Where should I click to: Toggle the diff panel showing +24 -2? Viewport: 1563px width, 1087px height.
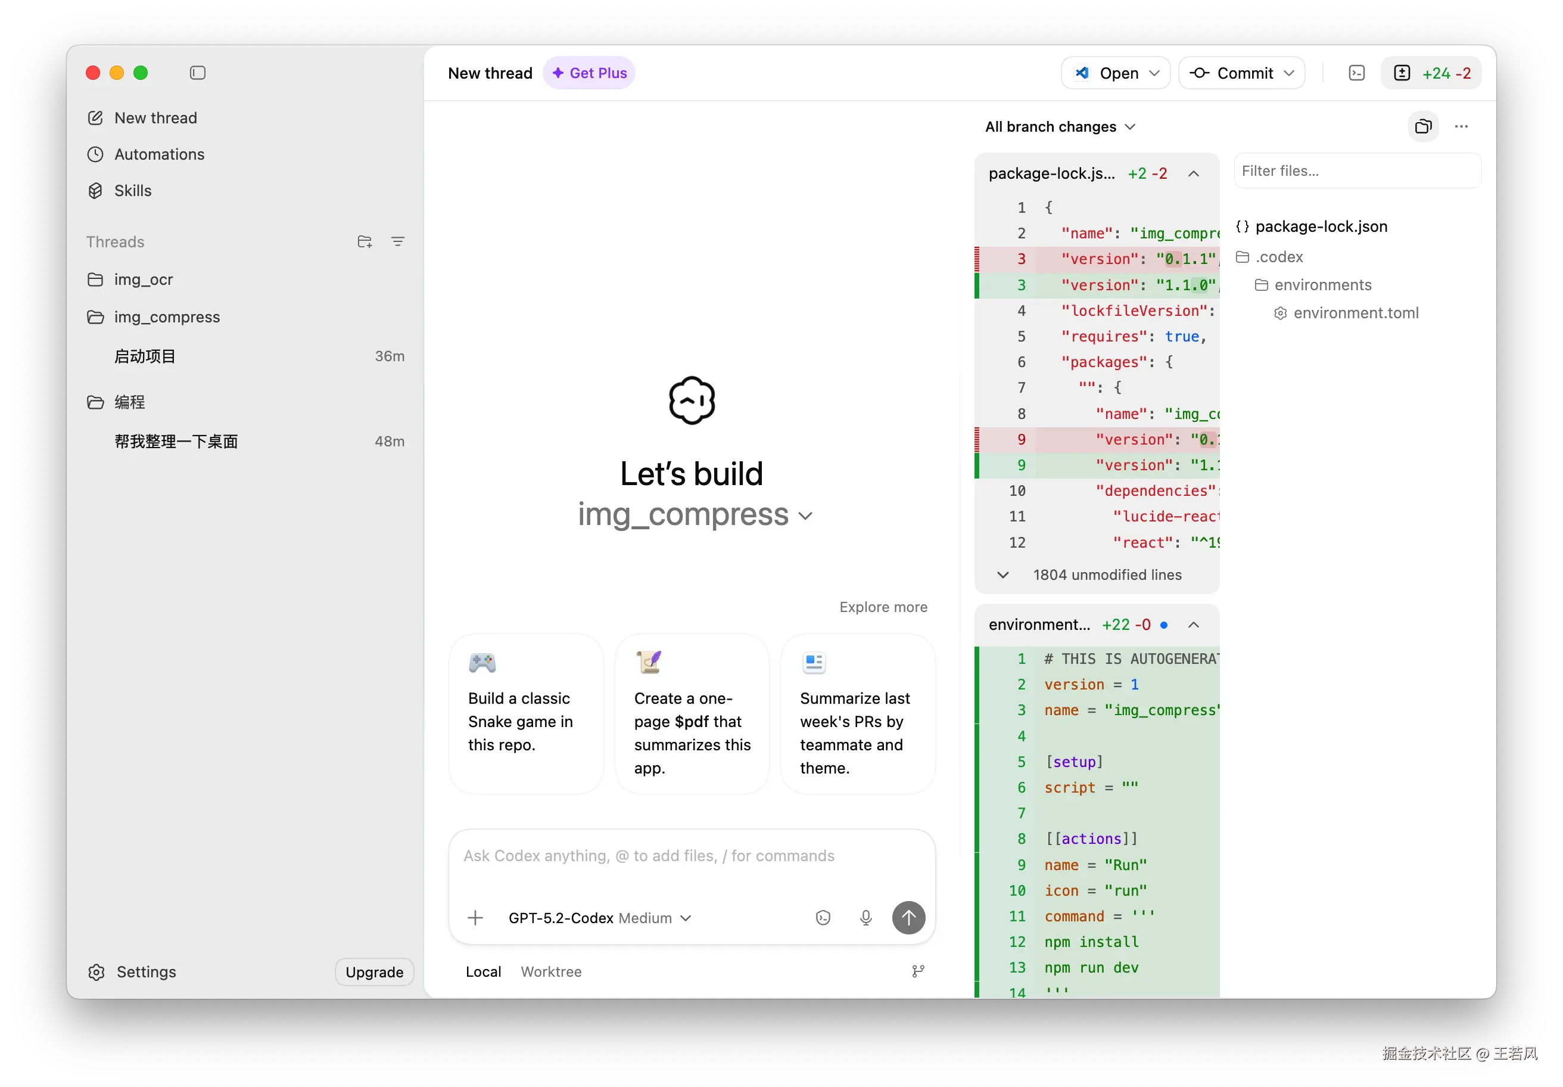pos(1431,73)
